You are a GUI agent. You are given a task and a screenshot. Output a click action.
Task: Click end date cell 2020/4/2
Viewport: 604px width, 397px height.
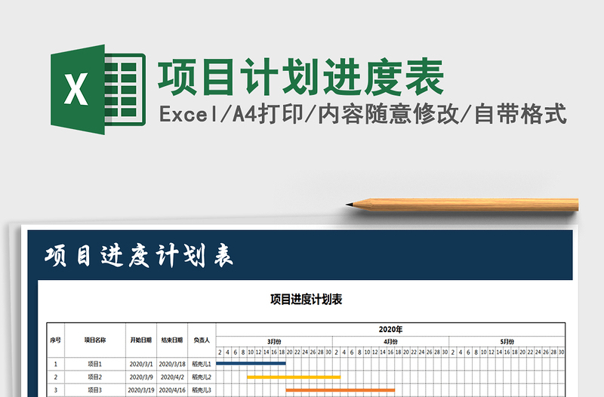pyautogui.click(x=172, y=377)
